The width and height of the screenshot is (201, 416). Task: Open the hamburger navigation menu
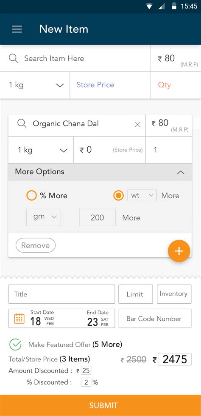(x=17, y=29)
